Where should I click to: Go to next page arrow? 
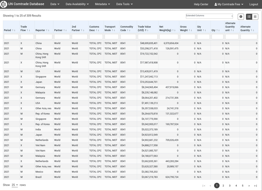tap(249, 185)
